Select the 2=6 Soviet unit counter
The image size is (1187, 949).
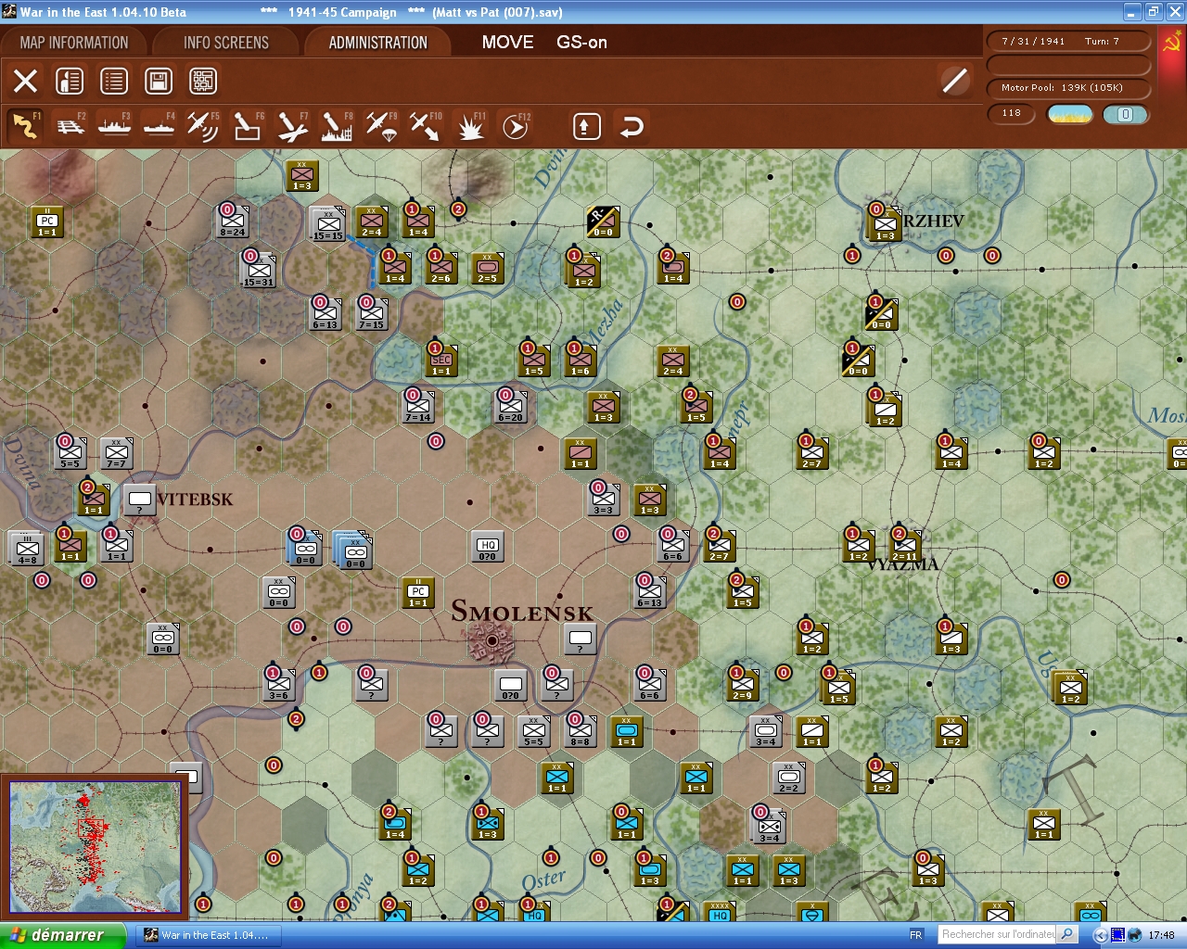tap(441, 268)
